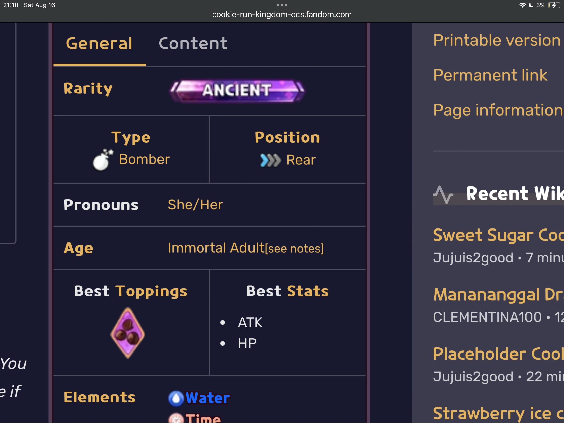The width and height of the screenshot is (564, 423).
Task: Tap the cookie-run-kingdom-ocs.fandom.com address bar
Action: [282, 15]
